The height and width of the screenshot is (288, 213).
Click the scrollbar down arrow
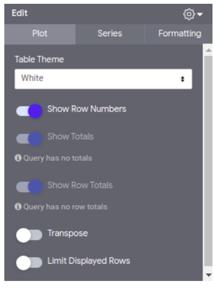point(209,275)
